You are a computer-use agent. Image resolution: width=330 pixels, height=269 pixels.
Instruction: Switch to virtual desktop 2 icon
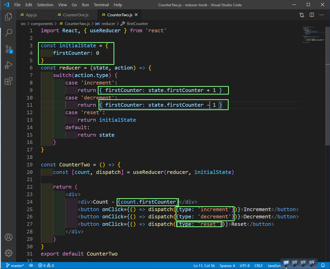pyautogui.click(x=295, y=263)
